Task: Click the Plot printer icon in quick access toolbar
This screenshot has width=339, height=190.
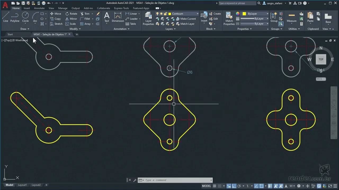Action: click(x=43, y=3)
